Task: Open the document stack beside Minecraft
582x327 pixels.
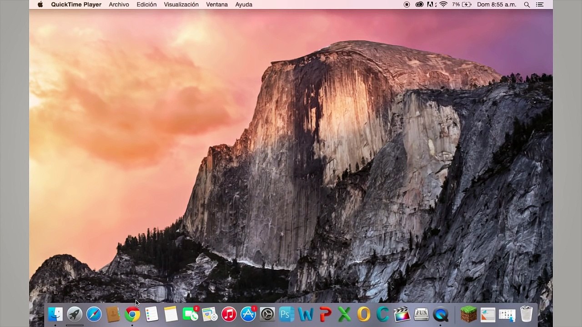Action: coord(488,314)
